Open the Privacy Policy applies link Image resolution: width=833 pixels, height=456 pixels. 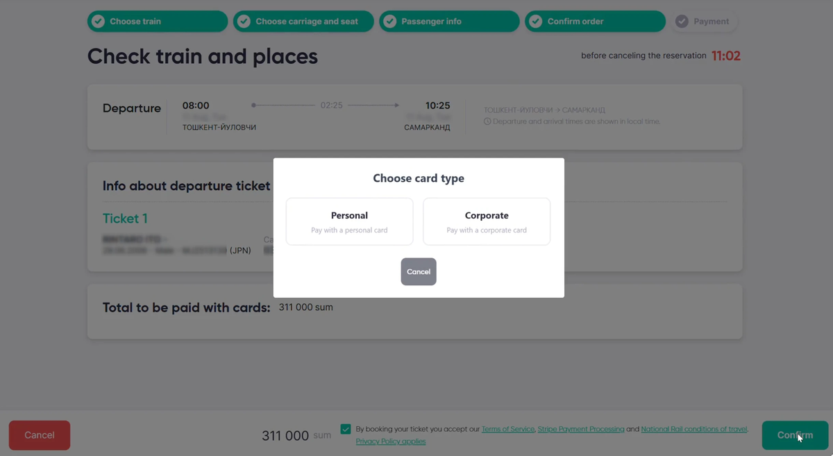coord(391,441)
